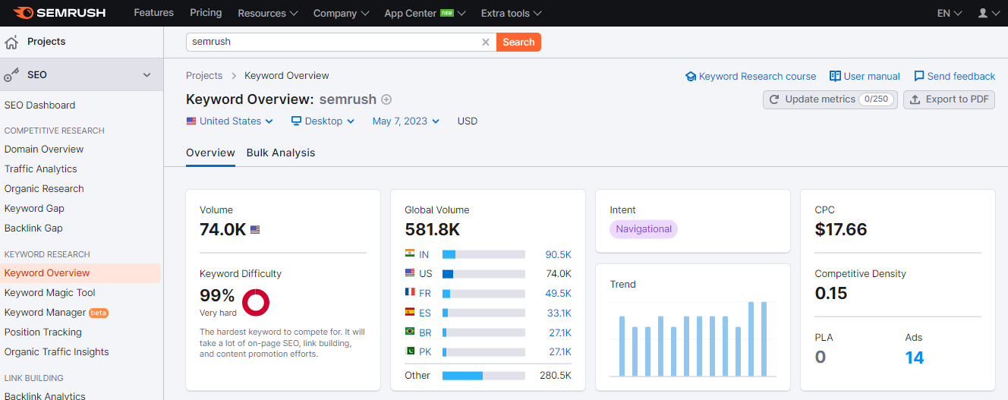1008x400 pixels.
Task: Open Domain Overview in the sidebar
Action: (x=44, y=150)
